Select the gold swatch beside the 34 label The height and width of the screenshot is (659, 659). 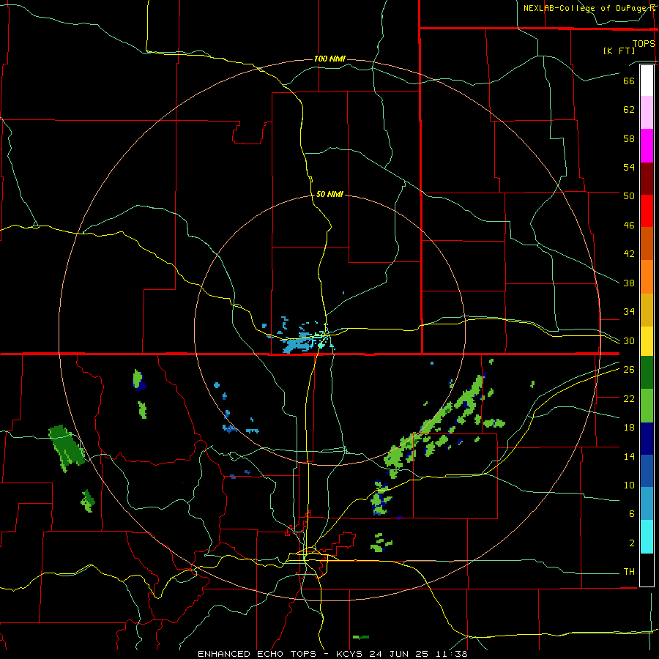click(x=647, y=310)
